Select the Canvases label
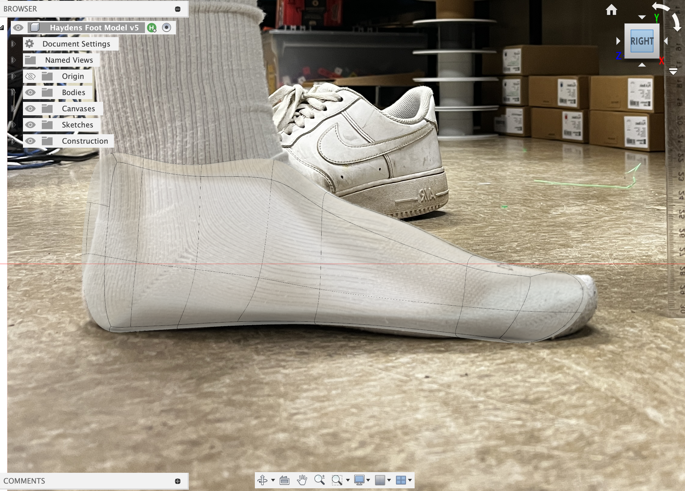Image resolution: width=685 pixels, height=491 pixels. pyautogui.click(x=78, y=109)
